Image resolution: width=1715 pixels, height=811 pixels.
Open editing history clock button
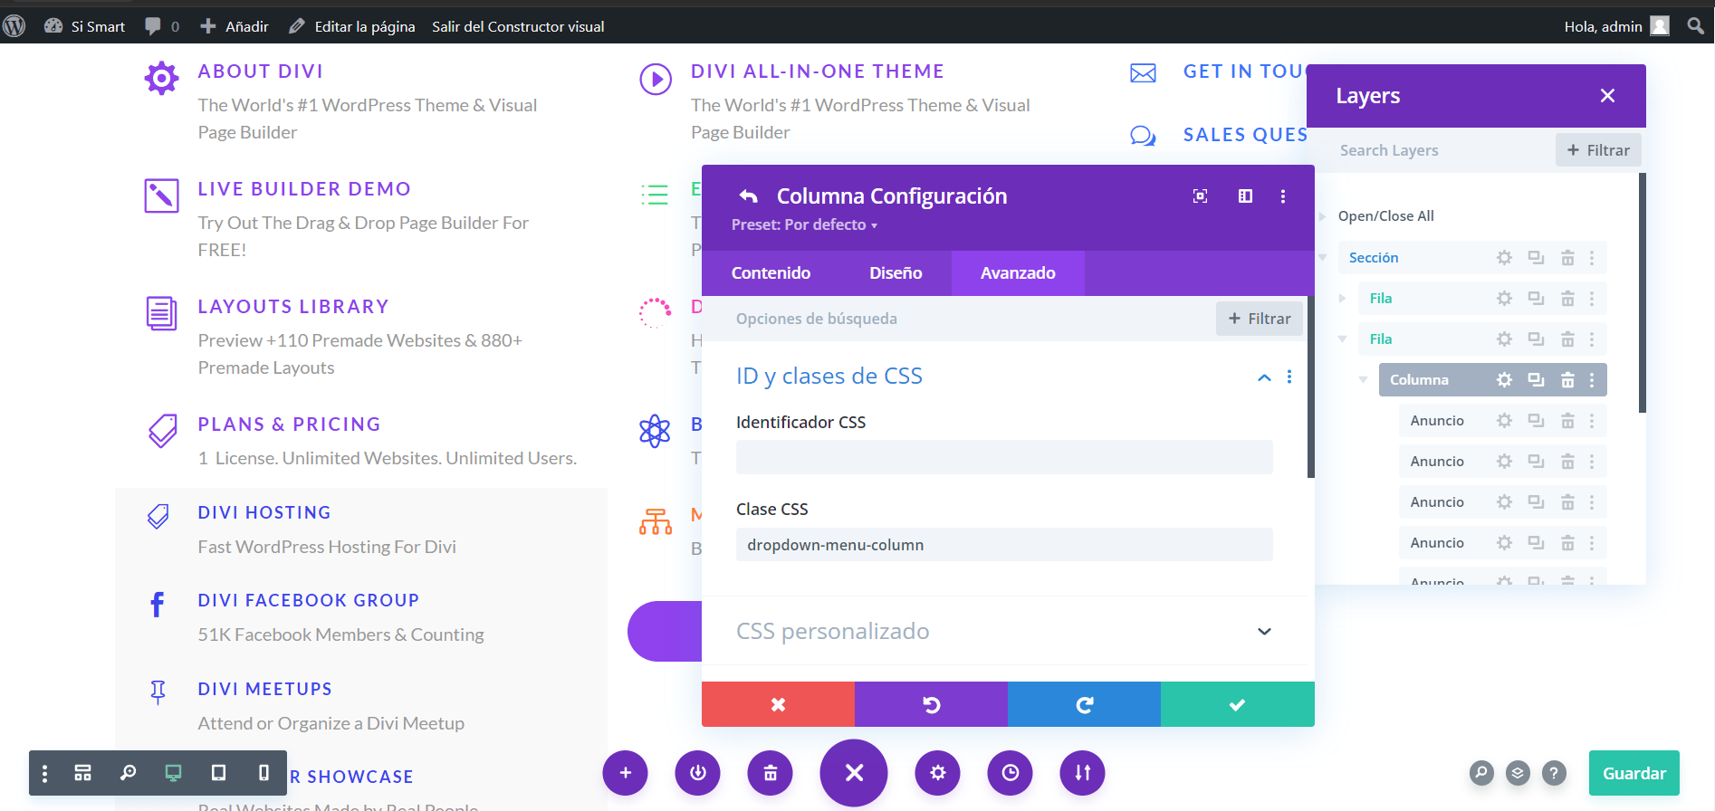(1010, 773)
